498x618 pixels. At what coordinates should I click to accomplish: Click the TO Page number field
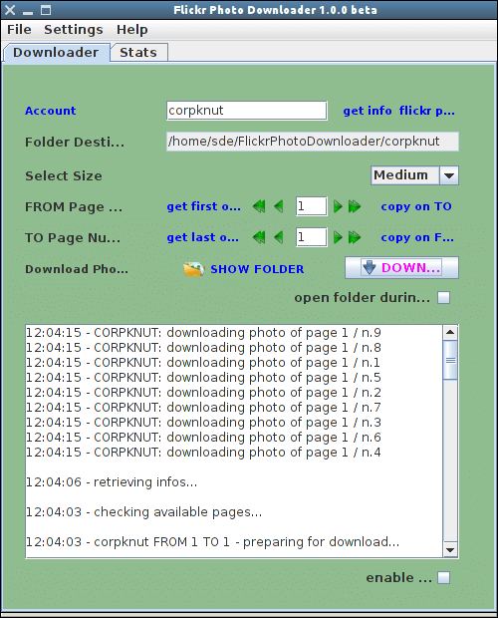[x=312, y=237]
